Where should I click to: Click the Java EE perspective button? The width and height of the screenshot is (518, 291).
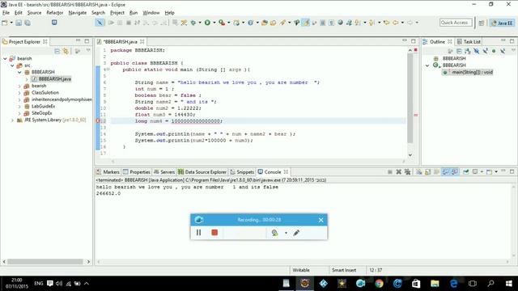coord(502,23)
